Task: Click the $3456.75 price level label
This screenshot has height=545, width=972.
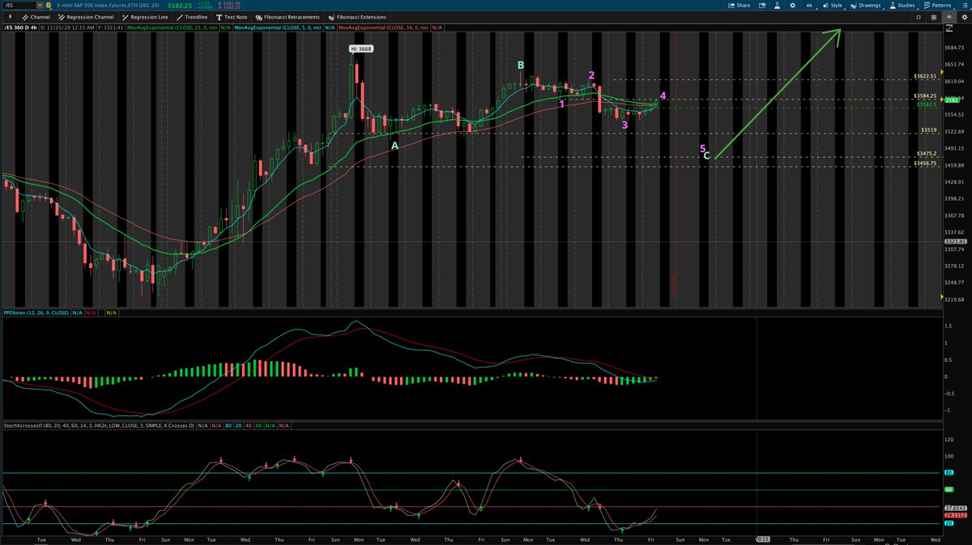Action: [x=926, y=163]
